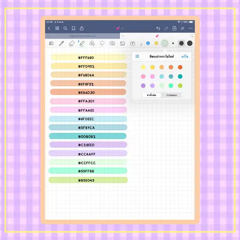
Task: Select the Pen tool in toolbar
Action: coord(61,43)
